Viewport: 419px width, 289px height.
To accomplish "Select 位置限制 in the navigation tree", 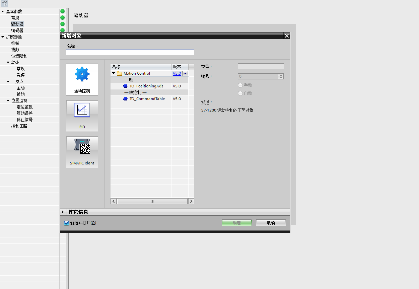I will [x=19, y=56].
